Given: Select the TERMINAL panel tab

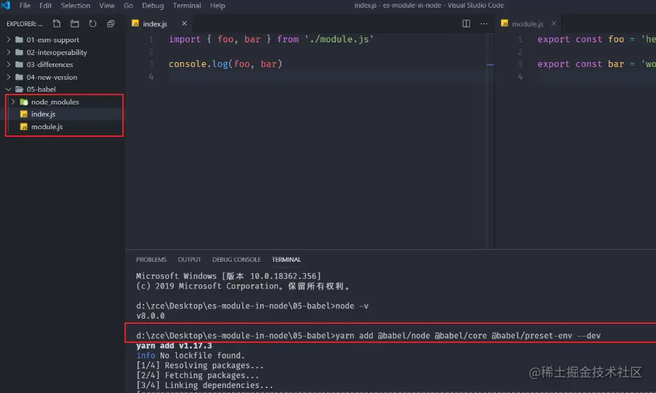Looking at the screenshot, I should click(286, 260).
